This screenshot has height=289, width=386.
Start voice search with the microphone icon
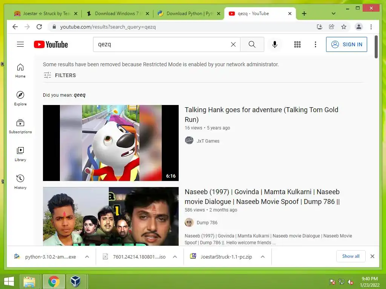coord(275,44)
